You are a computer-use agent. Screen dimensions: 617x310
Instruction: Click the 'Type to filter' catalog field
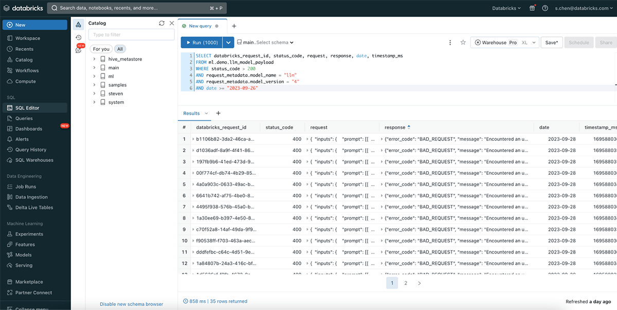(x=131, y=35)
